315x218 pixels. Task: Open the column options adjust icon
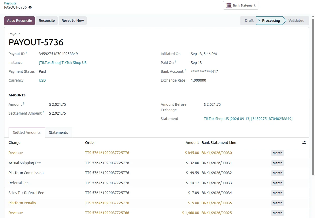(304, 143)
